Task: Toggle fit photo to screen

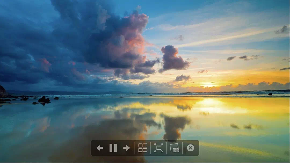Action: [x=159, y=148]
